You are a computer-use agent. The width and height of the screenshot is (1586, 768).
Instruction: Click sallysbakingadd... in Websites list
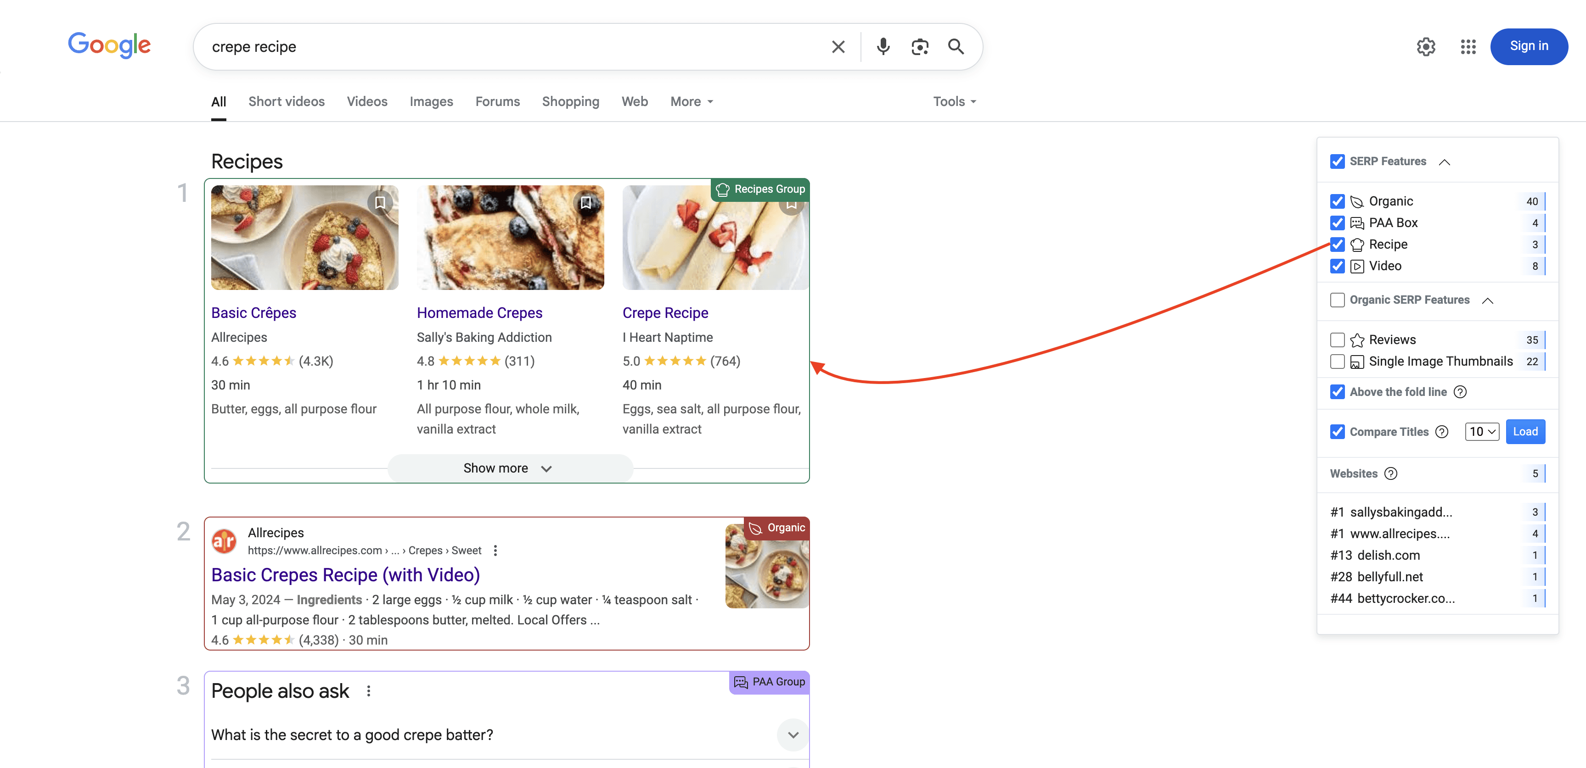click(1400, 512)
